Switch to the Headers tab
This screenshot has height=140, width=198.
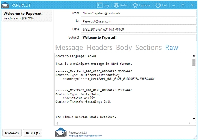(x=99, y=48)
